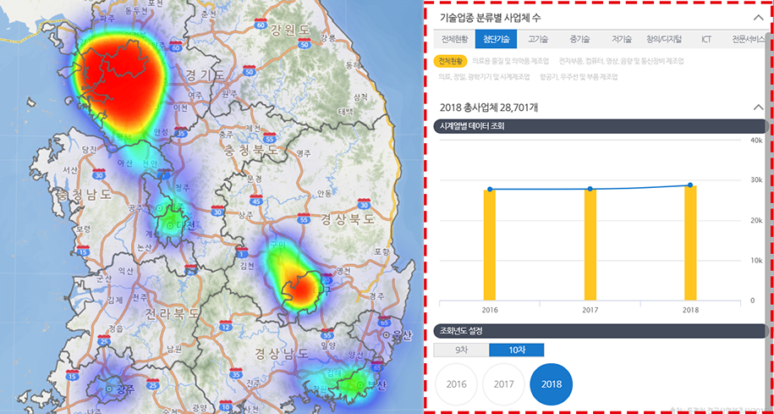Screen dimensions: 774x414
Task: Switch to the 전체현황 tab
Action: [x=454, y=39]
